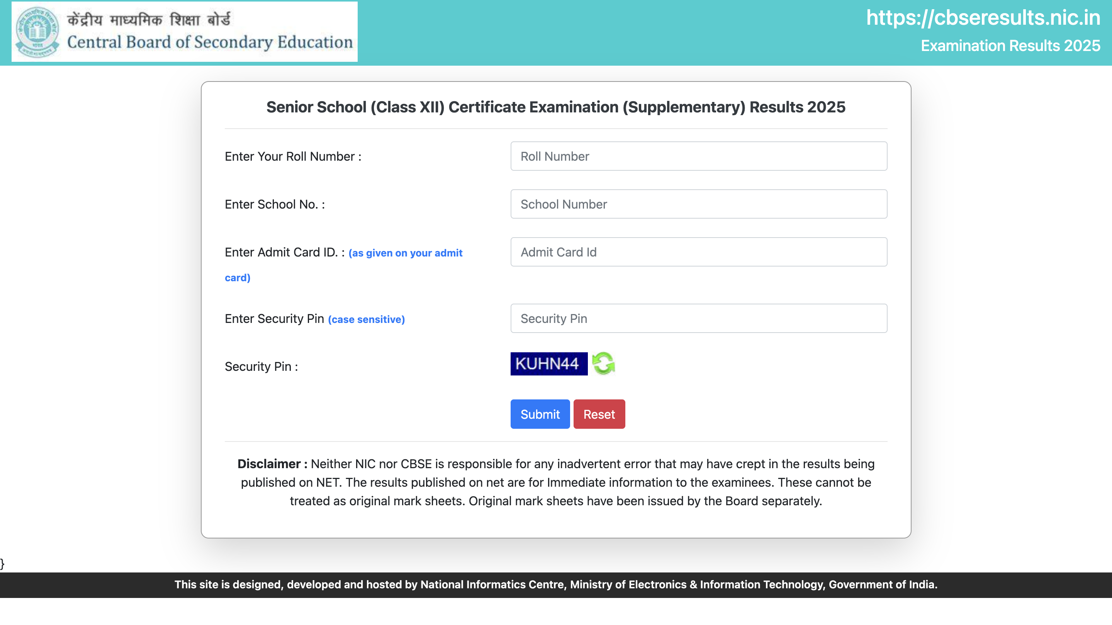The height and width of the screenshot is (625, 1112).
Task: Select the KUHN44 captcha image
Action: click(x=549, y=364)
